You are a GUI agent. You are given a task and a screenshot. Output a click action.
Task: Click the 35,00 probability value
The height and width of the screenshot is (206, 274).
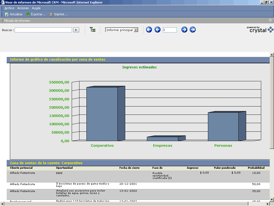pyautogui.click(x=256, y=191)
